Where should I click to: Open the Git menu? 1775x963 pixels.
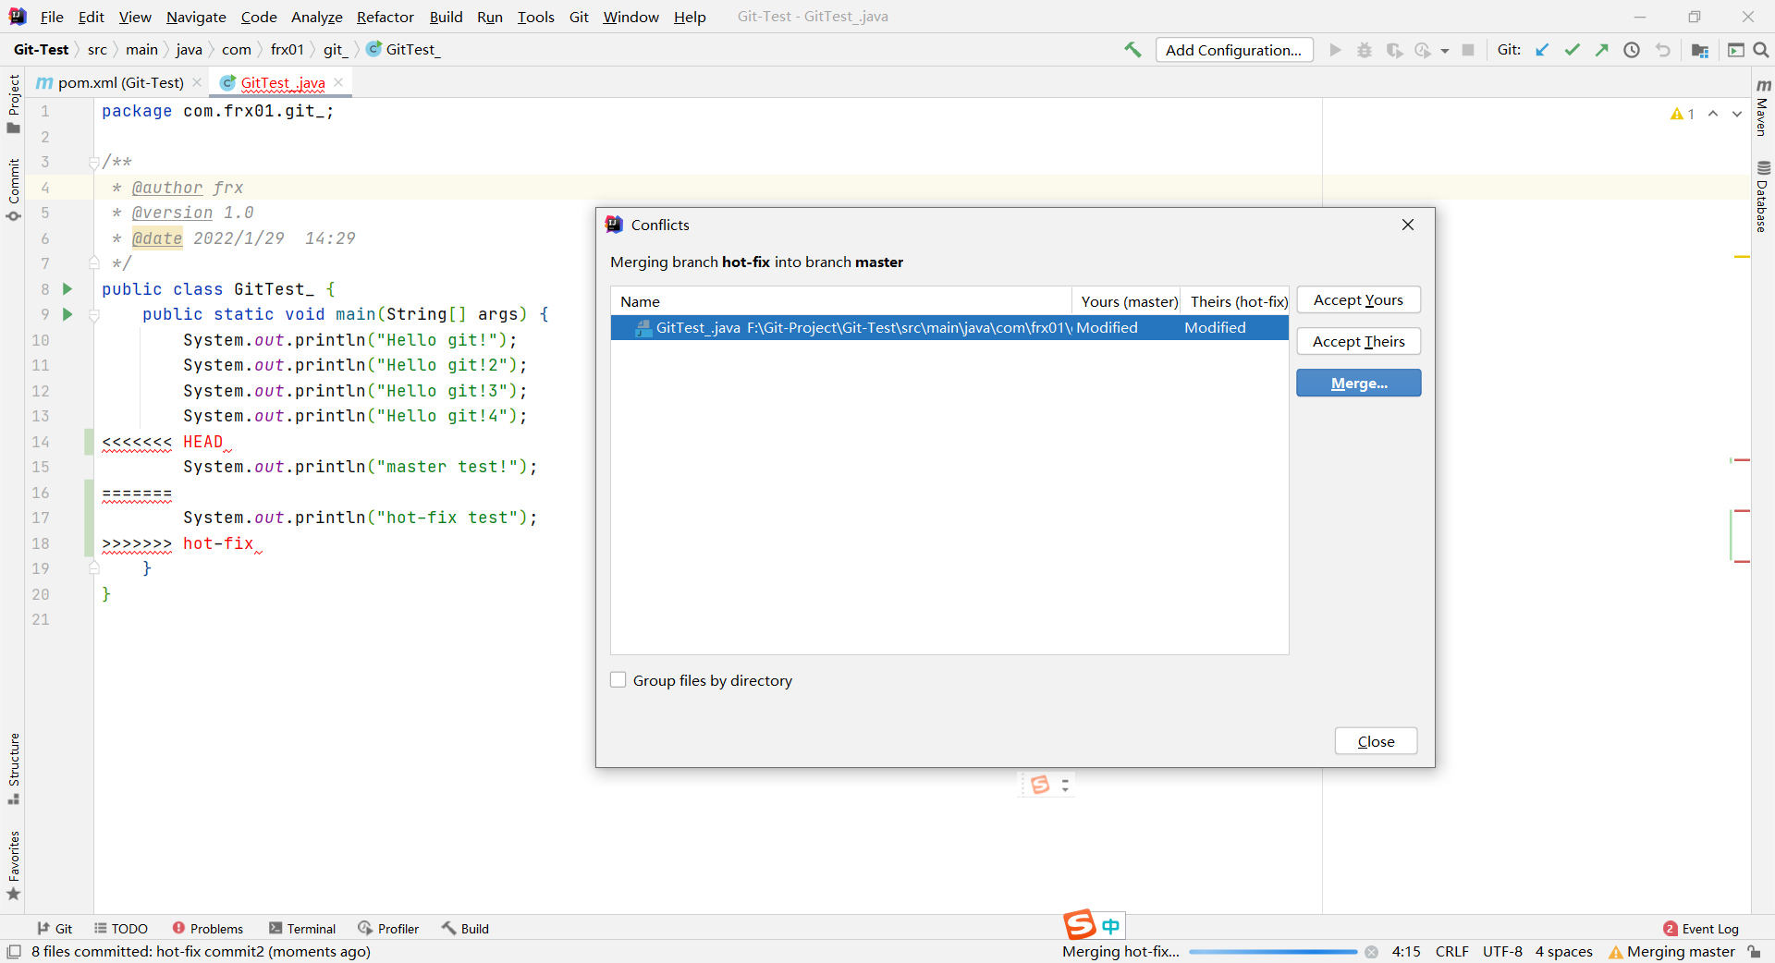(x=579, y=17)
